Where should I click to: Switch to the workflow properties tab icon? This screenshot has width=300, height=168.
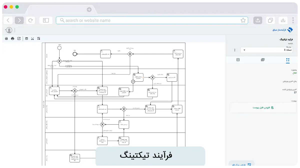(x=287, y=60)
